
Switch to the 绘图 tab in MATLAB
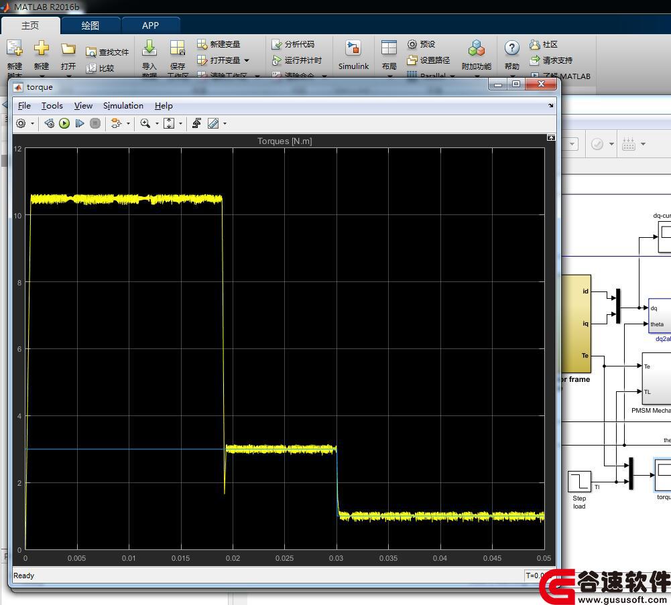click(x=90, y=25)
